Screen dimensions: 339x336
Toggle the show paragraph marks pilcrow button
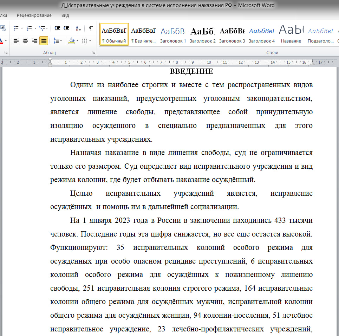point(91,28)
